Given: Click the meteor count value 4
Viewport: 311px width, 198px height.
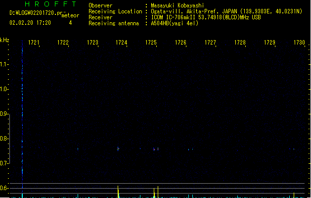Looking at the screenshot, I should pos(70,23).
